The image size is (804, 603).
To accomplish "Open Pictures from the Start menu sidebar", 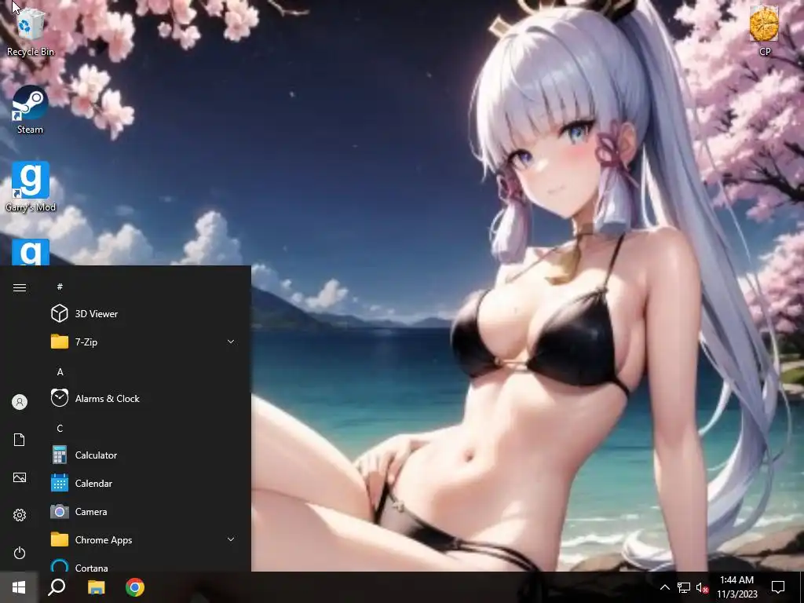I will [x=20, y=477].
